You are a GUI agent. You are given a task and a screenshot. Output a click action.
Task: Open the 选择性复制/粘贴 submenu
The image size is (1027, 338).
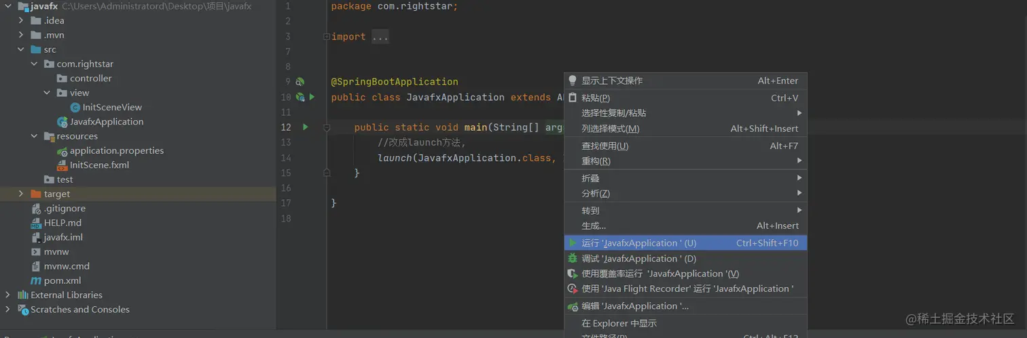pyautogui.click(x=685, y=113)
